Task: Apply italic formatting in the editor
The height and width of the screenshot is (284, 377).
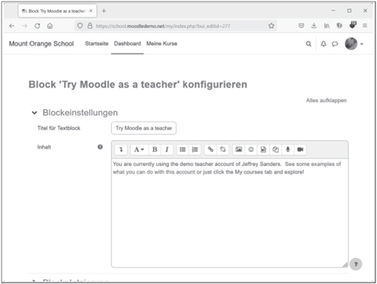Action: [167, 150]
